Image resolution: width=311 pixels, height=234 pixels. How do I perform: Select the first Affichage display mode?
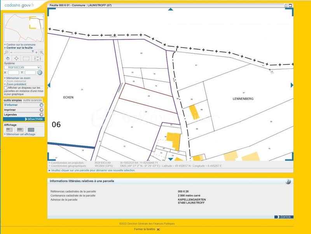(9, 129)
